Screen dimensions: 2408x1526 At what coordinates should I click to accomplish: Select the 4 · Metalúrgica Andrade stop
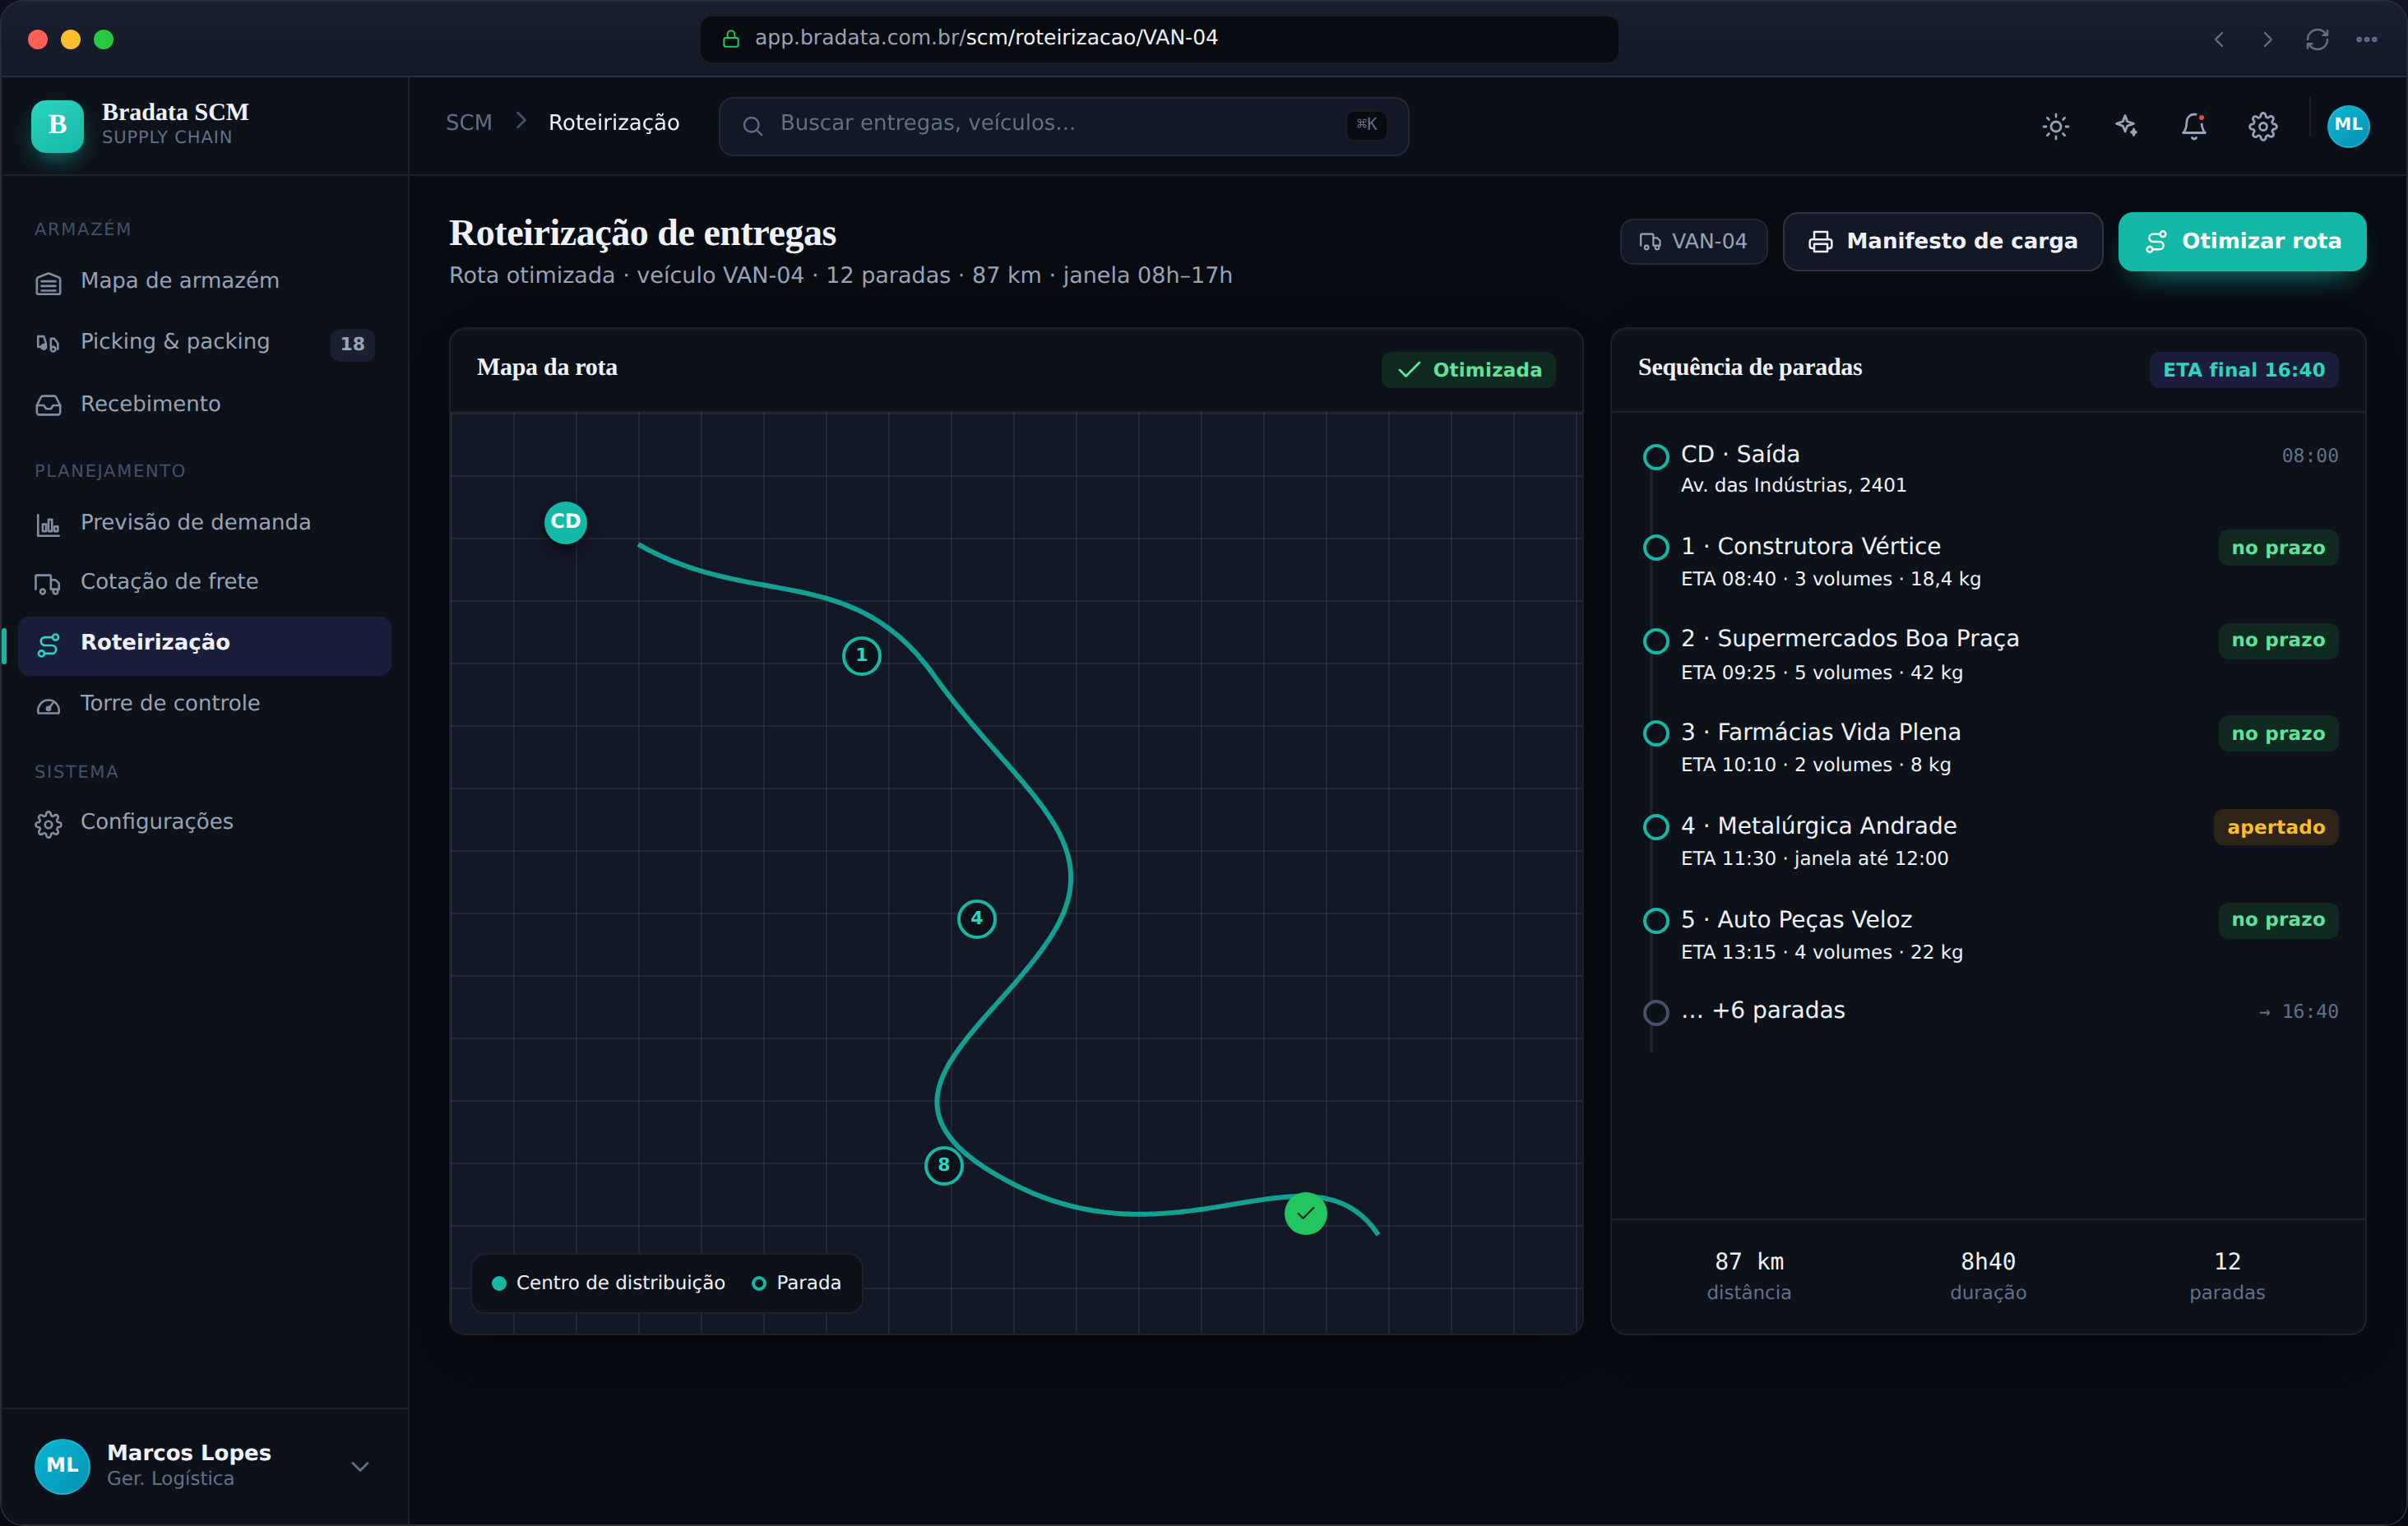[x=1988, y=842]
